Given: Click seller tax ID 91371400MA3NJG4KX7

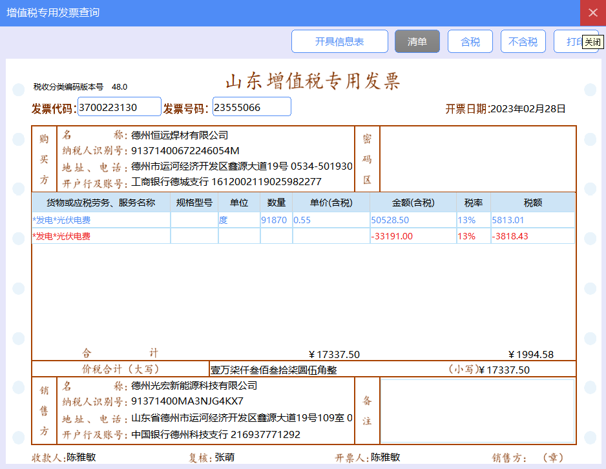Looking at the screenshot, I should point(187,401).
